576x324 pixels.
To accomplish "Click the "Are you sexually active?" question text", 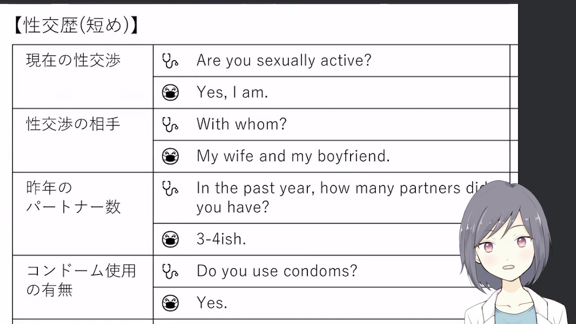I will click(x=283, y=61).
